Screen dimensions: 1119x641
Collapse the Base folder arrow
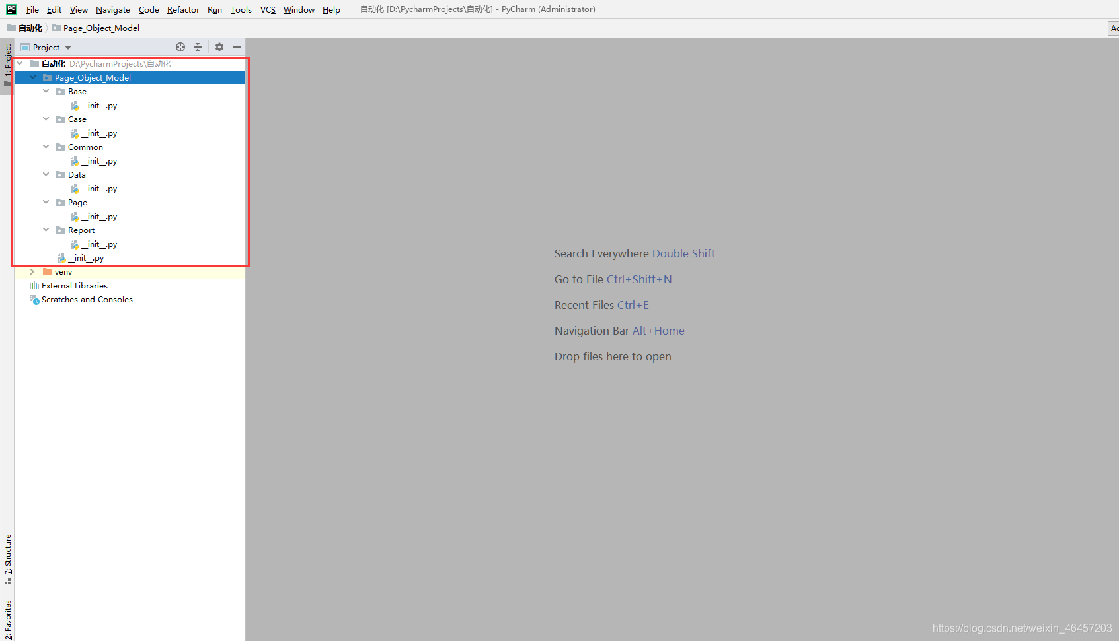[46, 91]
